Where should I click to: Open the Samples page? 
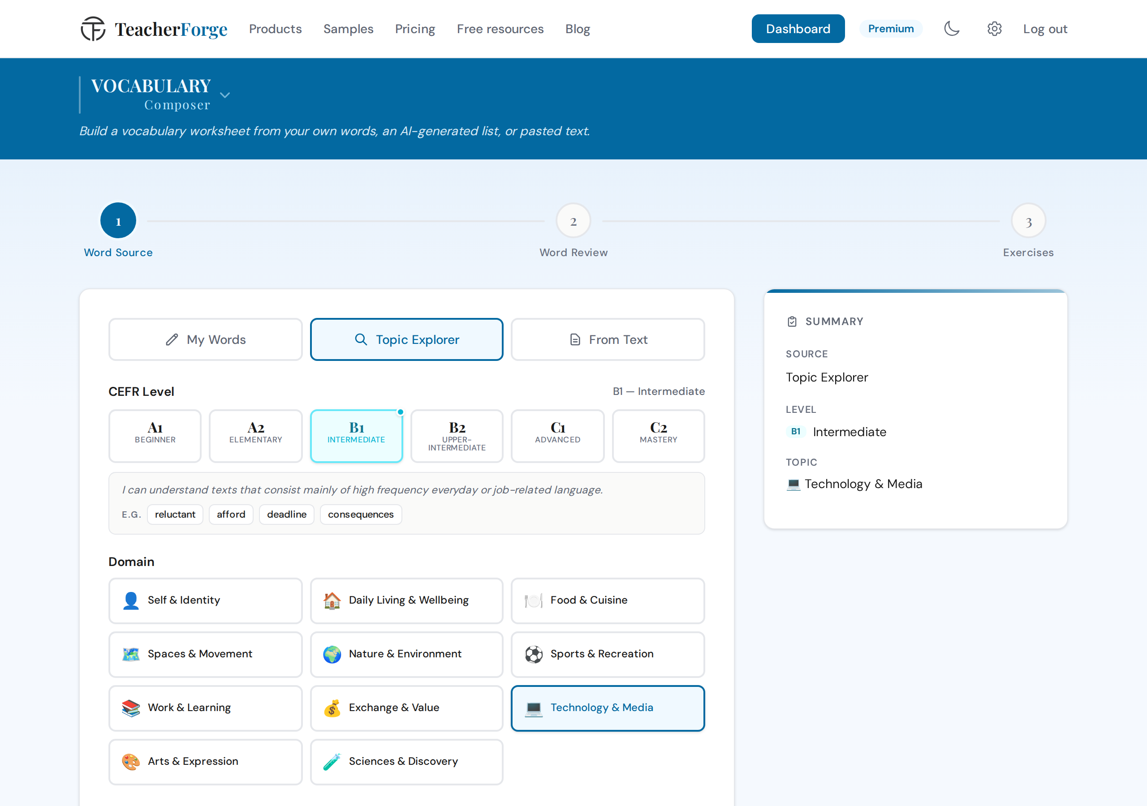348,29
